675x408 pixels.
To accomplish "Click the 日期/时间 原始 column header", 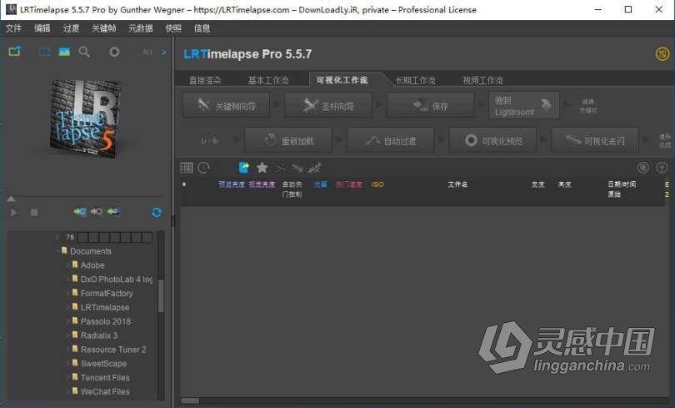I will pyautogui.click(x=621, y=189).
